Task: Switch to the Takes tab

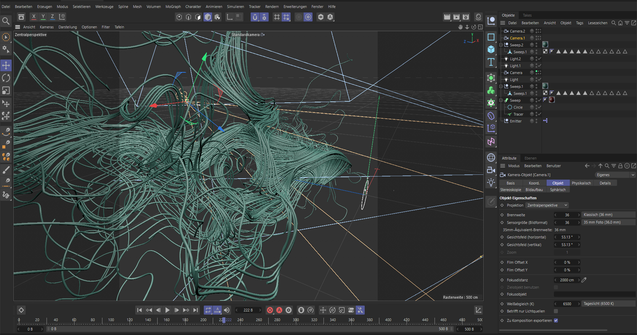Action: (x=527, y=15)
